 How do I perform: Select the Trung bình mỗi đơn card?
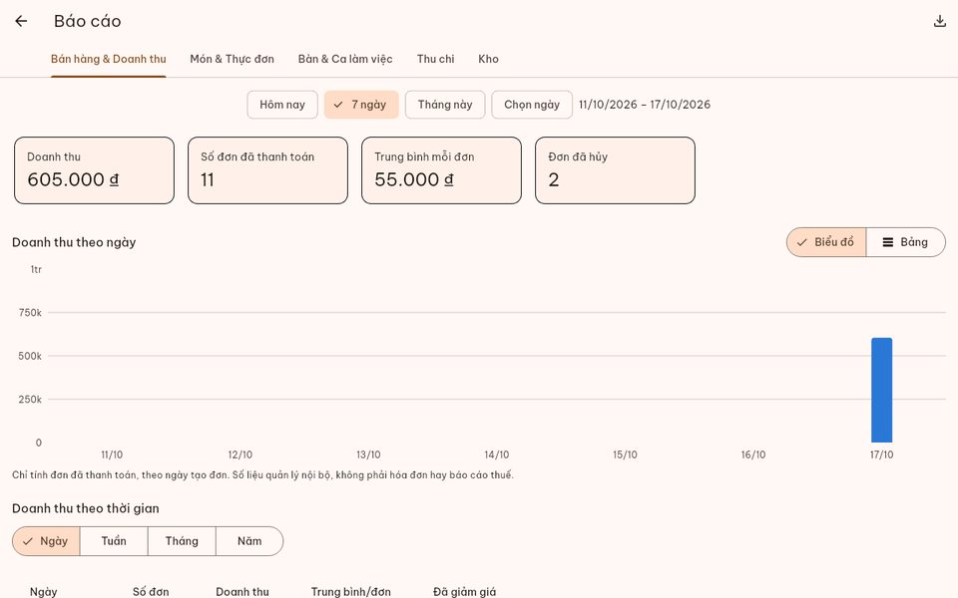[441, 170]
